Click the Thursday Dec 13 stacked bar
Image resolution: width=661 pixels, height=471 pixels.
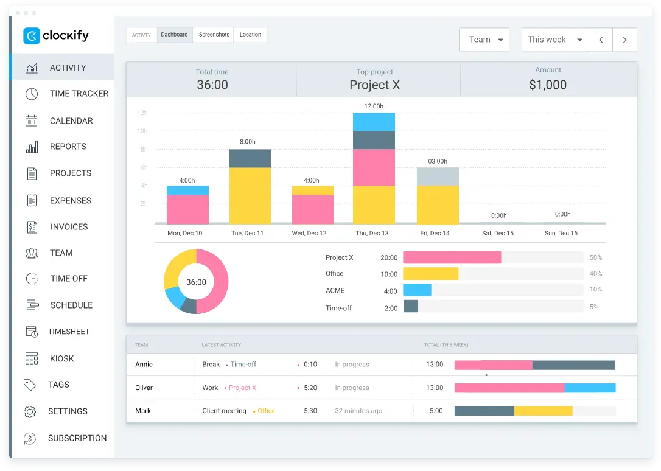[x=374, y=168]
